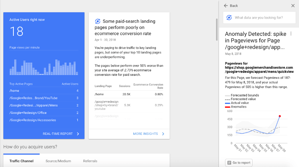Click the report icon in Go to report
299x167 pixels.
click(x=229, y=163)
